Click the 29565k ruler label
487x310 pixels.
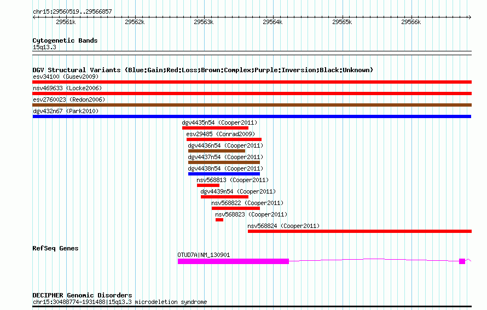(342, 22)
